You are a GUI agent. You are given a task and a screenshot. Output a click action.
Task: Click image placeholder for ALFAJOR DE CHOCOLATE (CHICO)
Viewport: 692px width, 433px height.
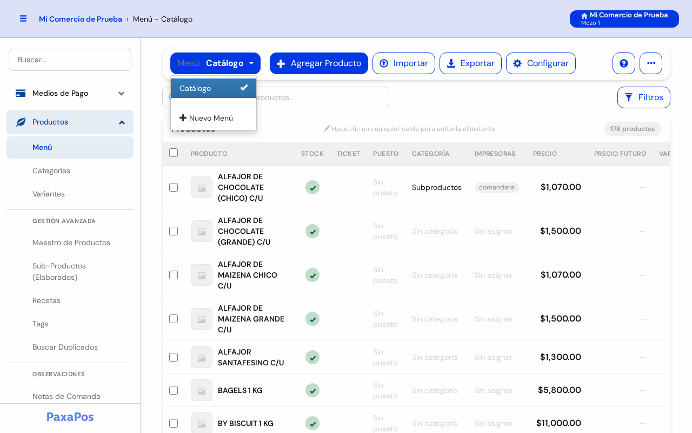click(x=202, y=187)
